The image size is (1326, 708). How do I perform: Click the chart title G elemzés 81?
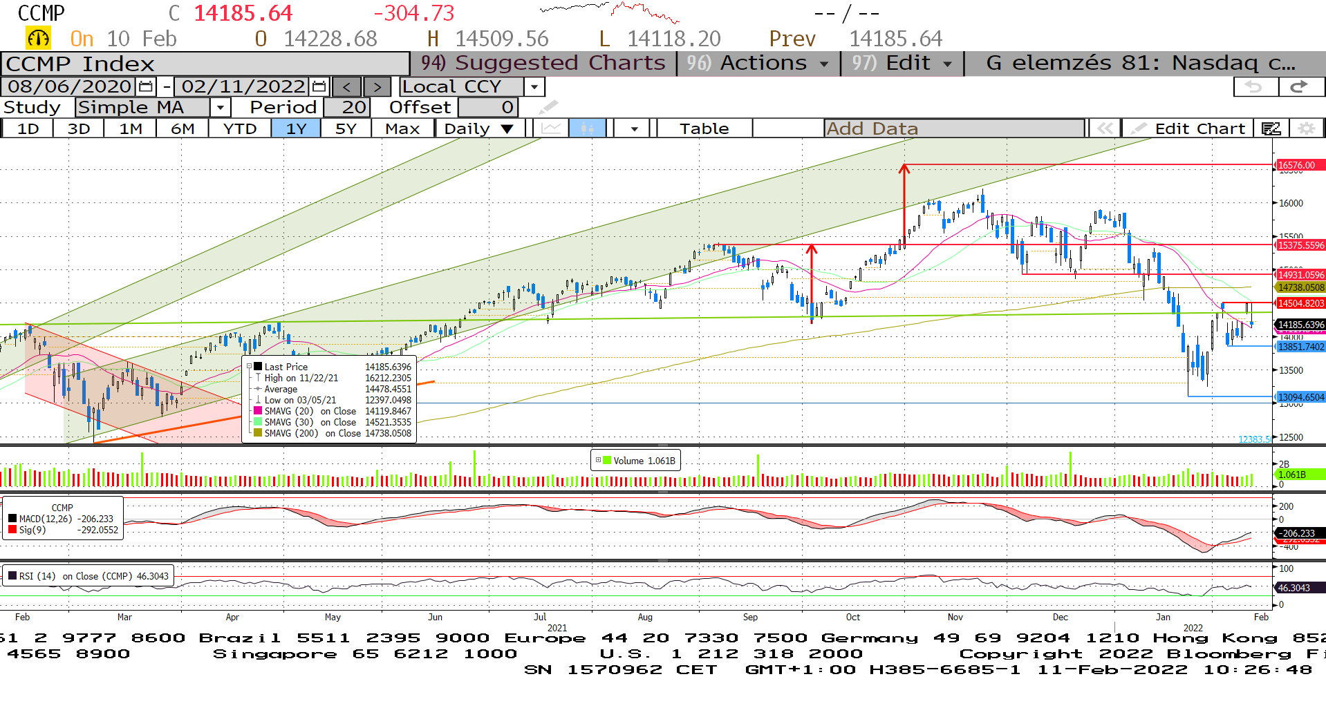tap(1141, 63)
